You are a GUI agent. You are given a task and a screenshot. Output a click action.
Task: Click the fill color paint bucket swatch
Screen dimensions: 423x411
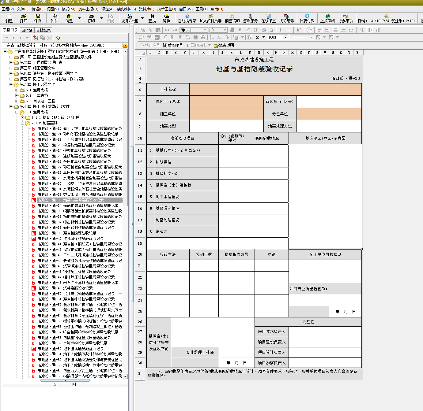click(x=264, y=30)
